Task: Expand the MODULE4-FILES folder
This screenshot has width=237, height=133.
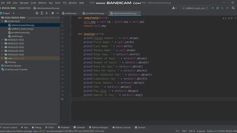Action: click(2, 51)
